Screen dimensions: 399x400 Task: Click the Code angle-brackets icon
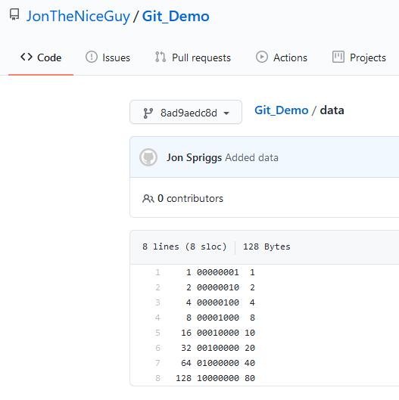click(x=26, y=57)
